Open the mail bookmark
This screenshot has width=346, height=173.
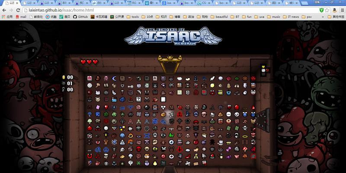(x=21, y=17)
